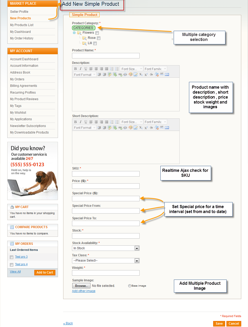Insert numbered list in Description editor
The width and height of the screenshot is (248, 327).
point(112,69)
